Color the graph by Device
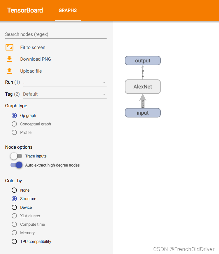 coord(14,207)
